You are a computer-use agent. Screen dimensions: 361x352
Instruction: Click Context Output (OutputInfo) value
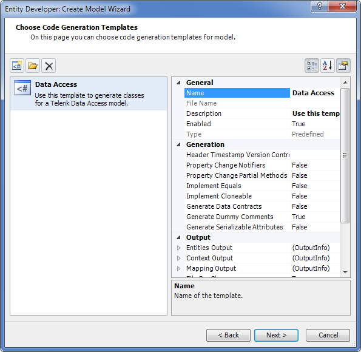click(315, 259)
